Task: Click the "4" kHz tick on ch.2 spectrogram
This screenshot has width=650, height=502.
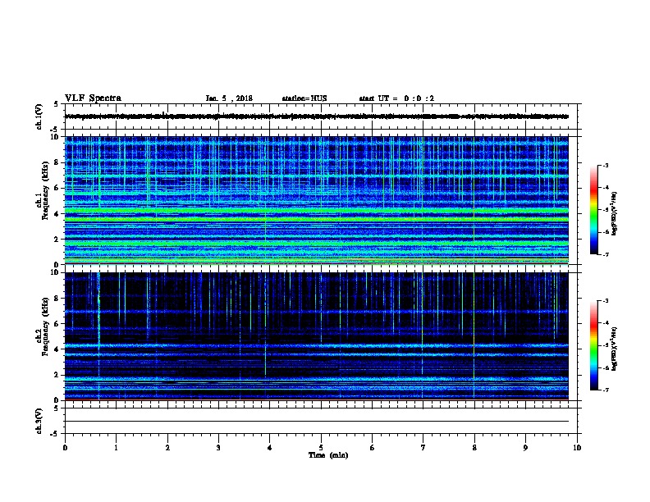Action: click(x=57, y=349)
